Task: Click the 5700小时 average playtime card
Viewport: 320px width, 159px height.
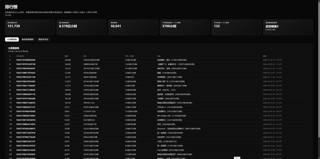Action: click(x=185, y=27)
